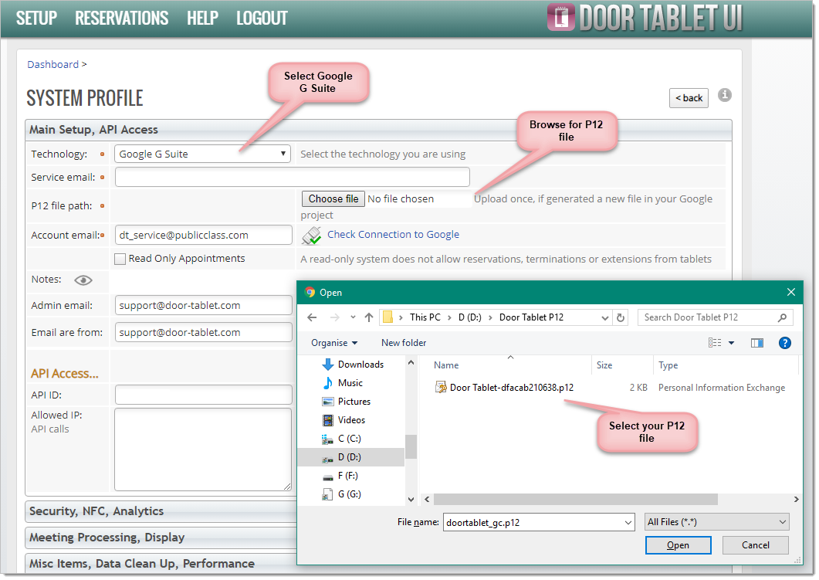Expand the Organise menu in dialog
Screen dimensions: 819x580
click(x=334, y=343)
